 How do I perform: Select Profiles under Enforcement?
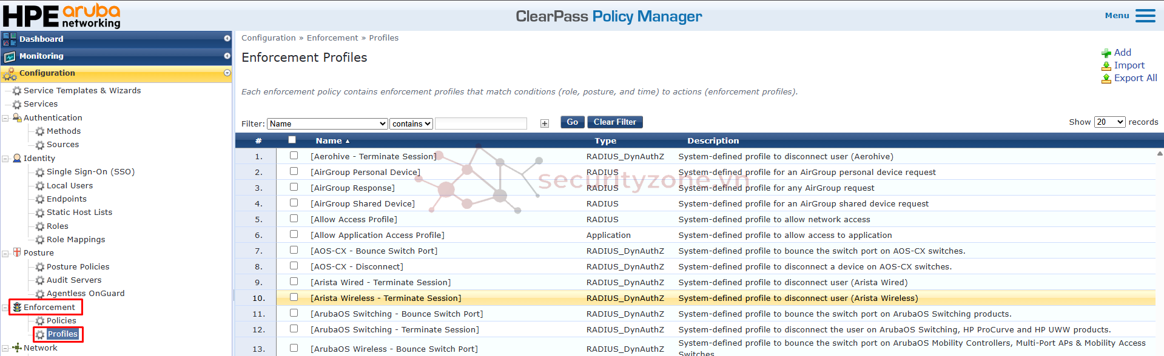[62, 334]
